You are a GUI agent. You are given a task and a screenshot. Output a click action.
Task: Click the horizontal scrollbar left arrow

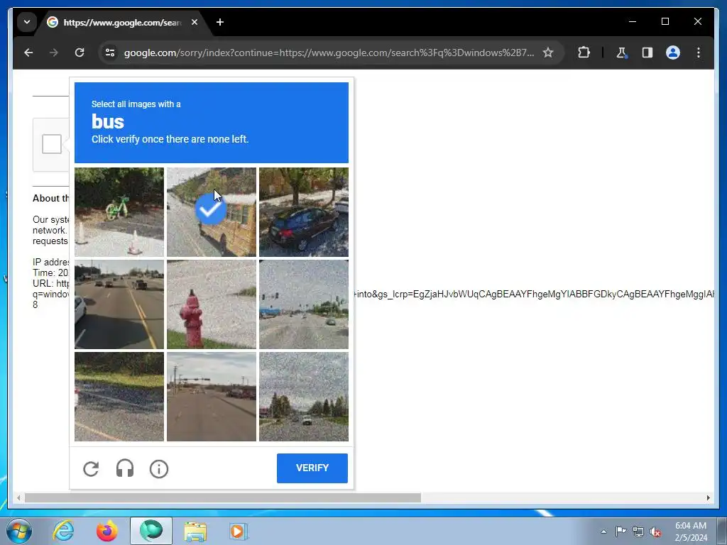tap(18, 497)
